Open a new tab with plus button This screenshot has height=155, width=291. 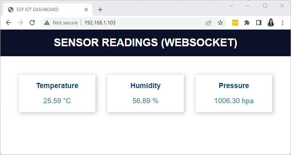(100, 10)
